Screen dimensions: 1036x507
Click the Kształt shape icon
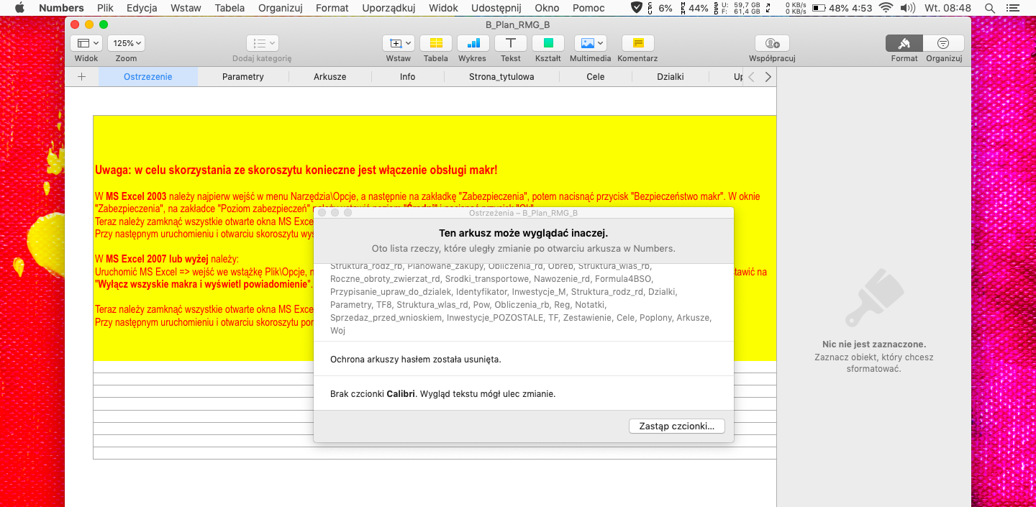[548, 43]
